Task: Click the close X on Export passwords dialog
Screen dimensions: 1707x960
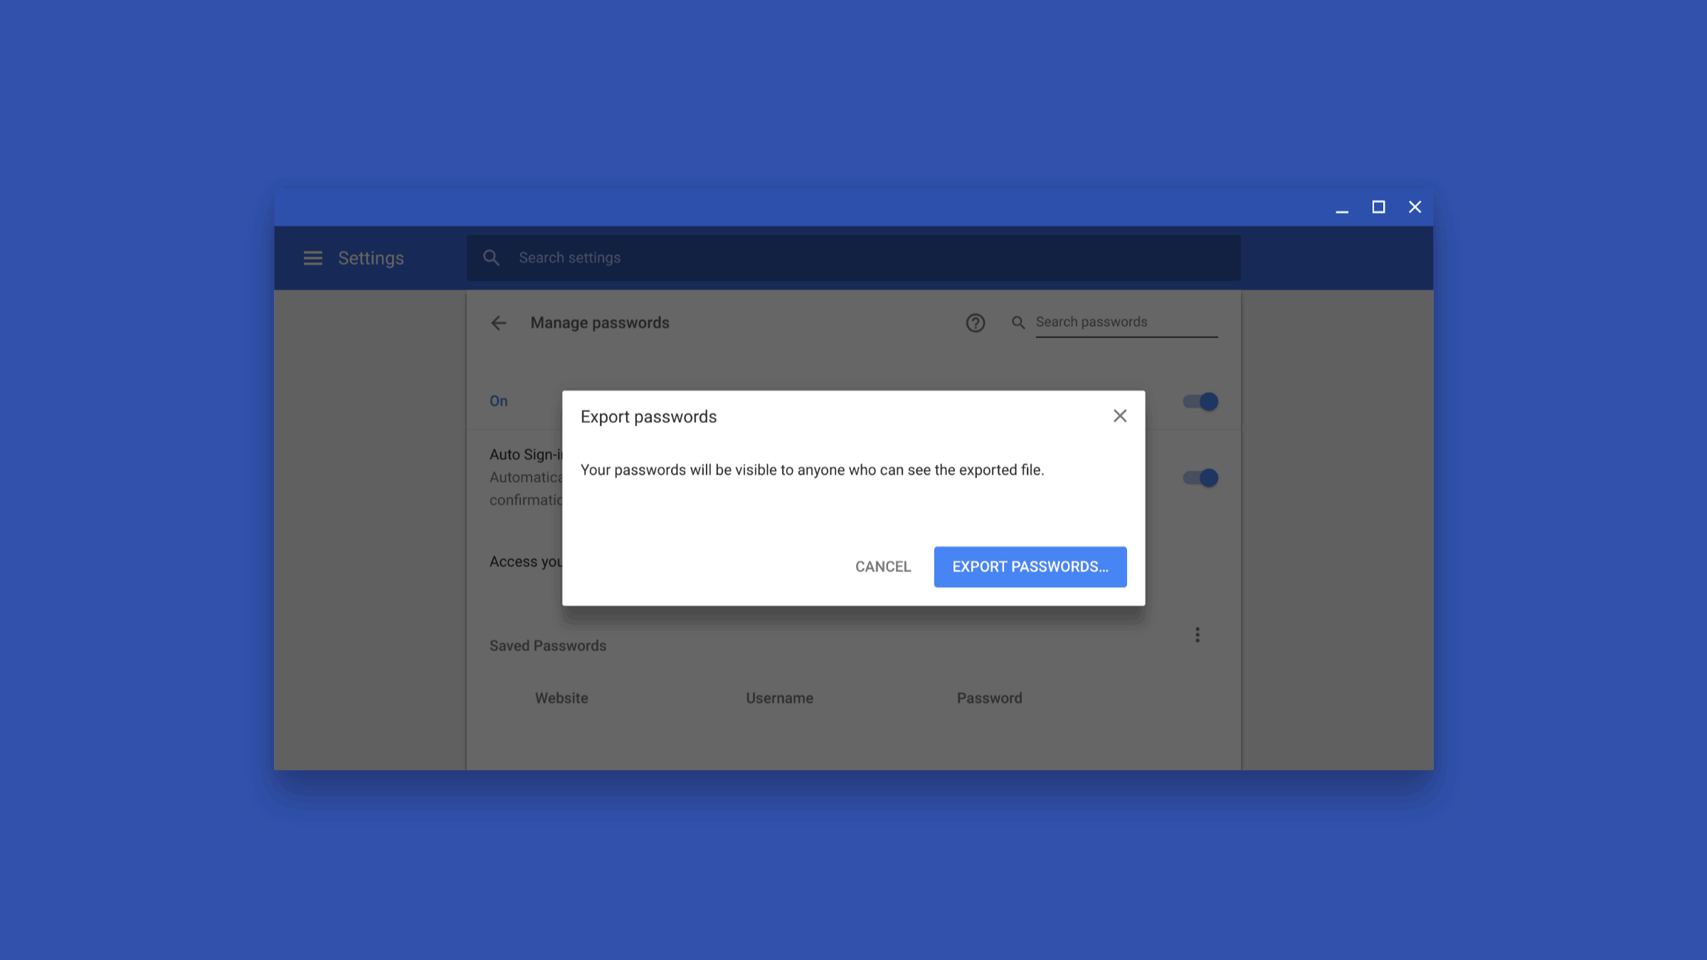Action: (1119, 415)
